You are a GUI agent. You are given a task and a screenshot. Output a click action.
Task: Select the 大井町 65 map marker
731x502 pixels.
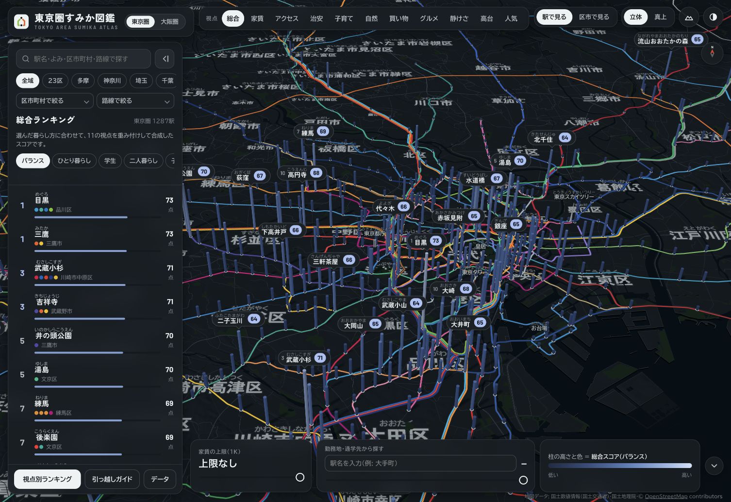[x=468, y=323]
